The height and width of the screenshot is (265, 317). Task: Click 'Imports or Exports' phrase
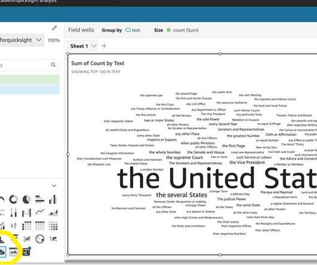[x=161, y=139]
